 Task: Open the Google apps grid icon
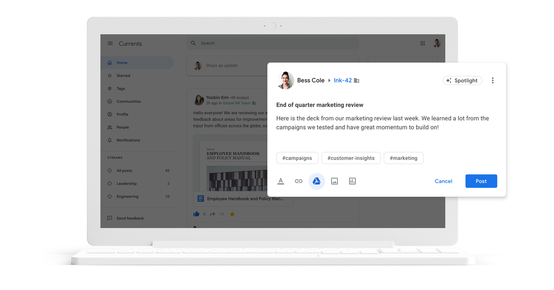[422, 43]
